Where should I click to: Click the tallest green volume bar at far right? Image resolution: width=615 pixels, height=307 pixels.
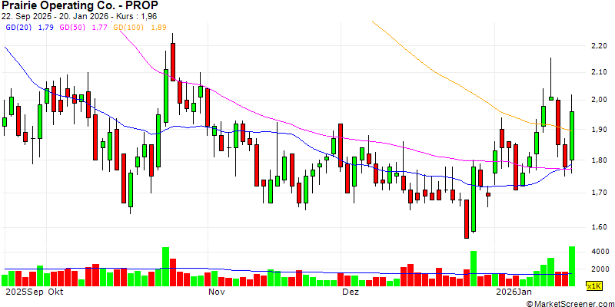pos(572,266)
